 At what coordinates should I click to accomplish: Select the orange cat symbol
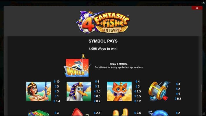click(119, 91)
